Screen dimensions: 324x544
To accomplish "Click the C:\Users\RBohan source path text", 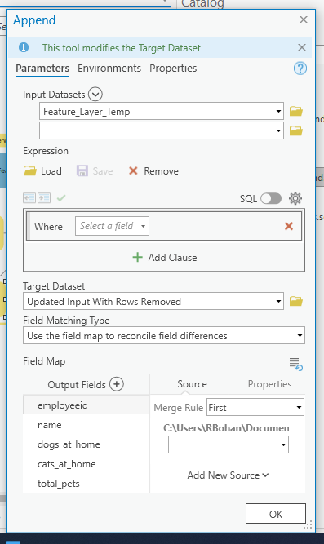I will point(226,428).
